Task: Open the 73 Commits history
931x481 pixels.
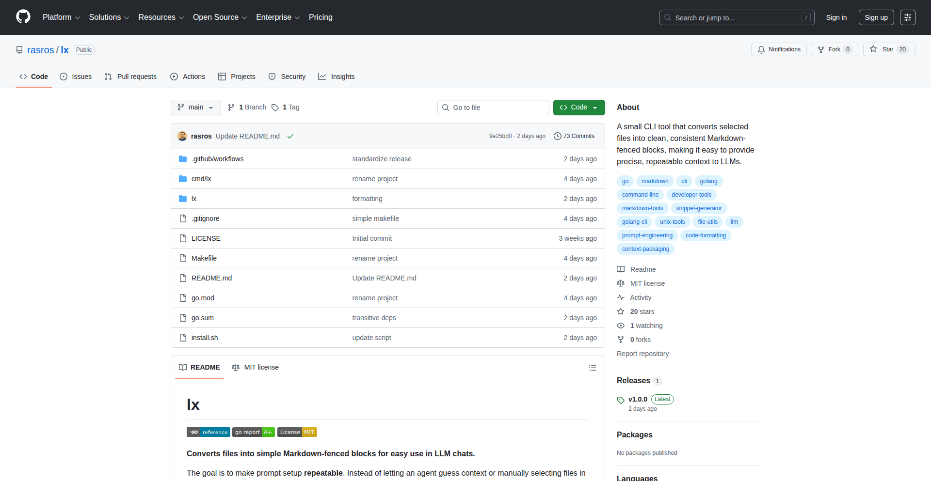Action: (574, 136)
